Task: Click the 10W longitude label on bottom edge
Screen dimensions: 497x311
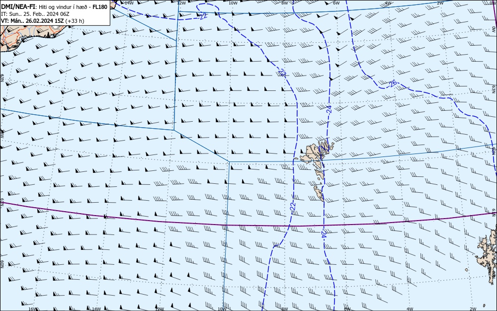Action: pyautogui.click(x=222, y=309)
